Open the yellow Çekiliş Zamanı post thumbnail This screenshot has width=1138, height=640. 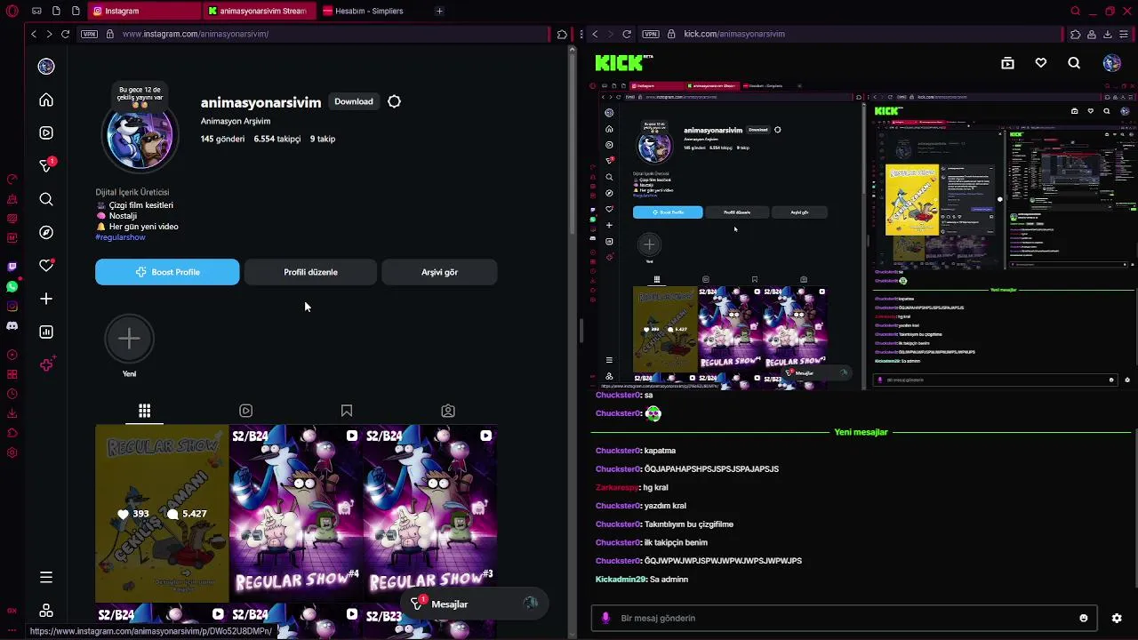pyautogui.click(x=162, y=513)
